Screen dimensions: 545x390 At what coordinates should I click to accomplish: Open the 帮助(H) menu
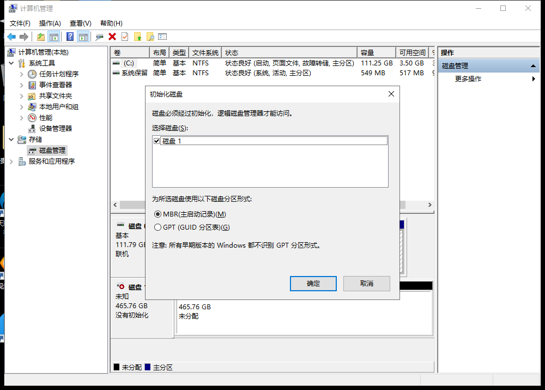click(111, 23)
